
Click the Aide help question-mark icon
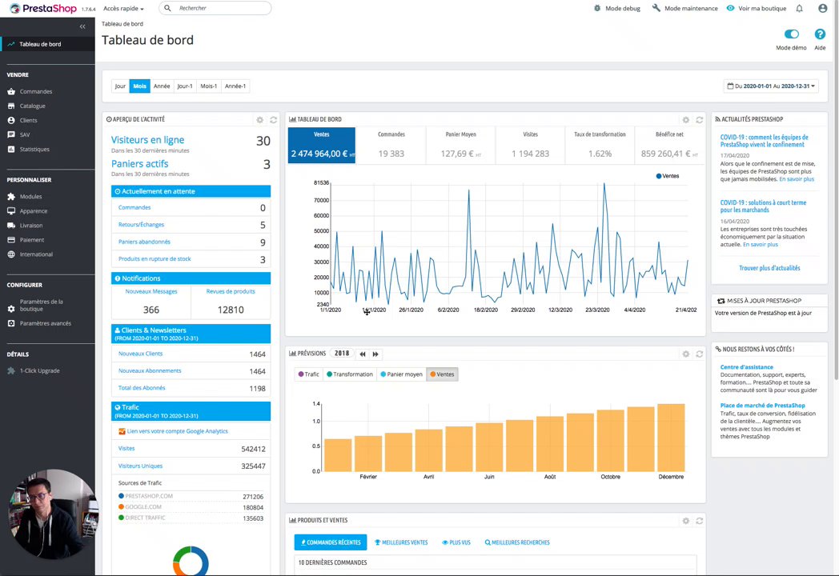(x=820, y=34)
